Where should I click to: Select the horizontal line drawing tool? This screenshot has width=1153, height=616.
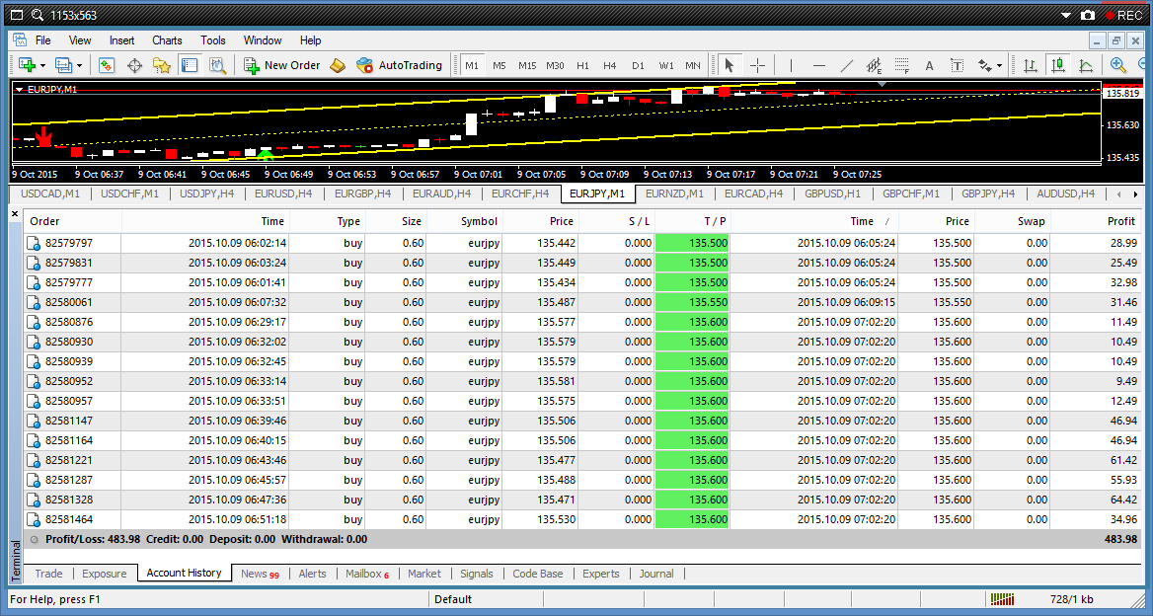[x=819, y=65]
